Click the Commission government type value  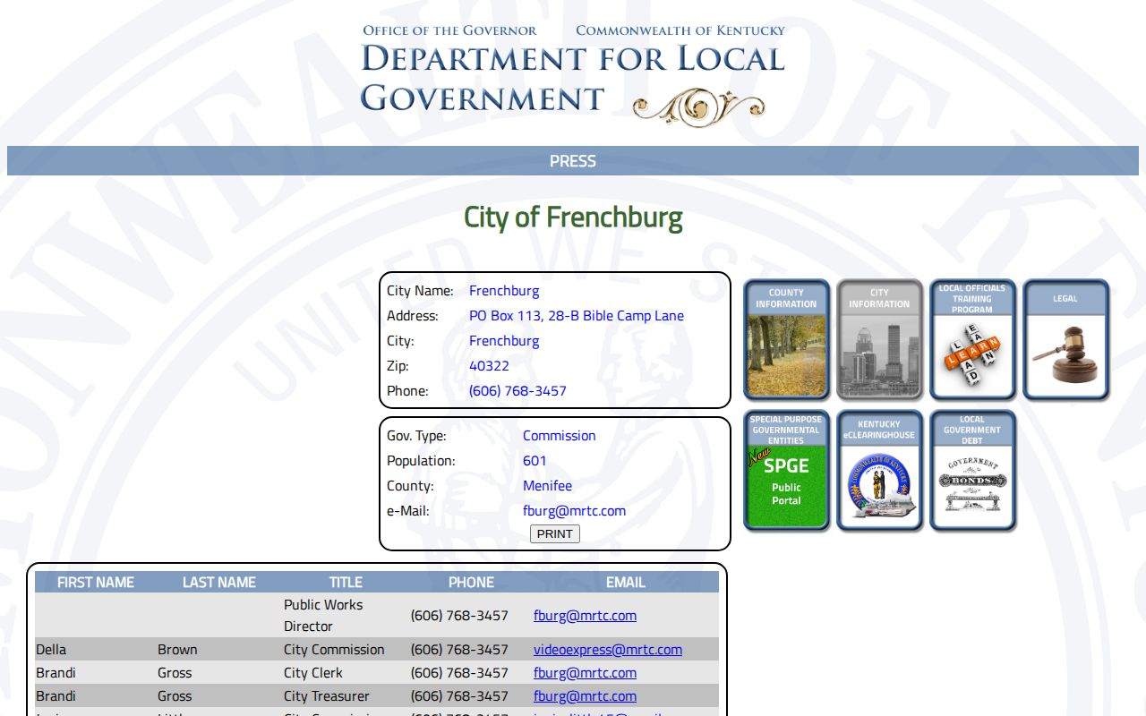[x=560, y=436]
